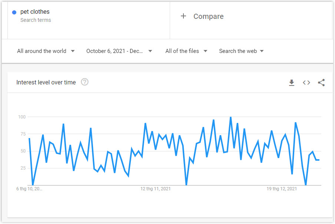Click the Interest level over time title
Image resolution: width=335 pixels, height=224 pixels.
[46, 83]
